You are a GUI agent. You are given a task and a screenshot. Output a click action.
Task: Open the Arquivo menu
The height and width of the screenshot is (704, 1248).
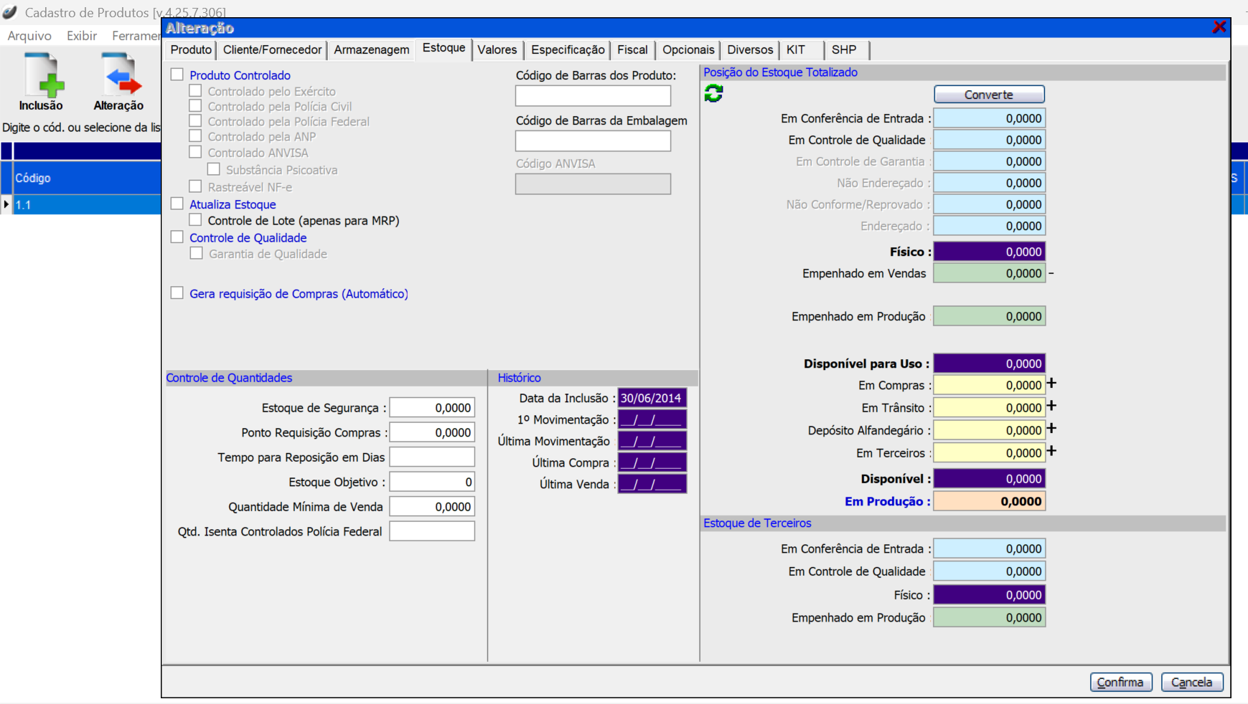(29, 35)
